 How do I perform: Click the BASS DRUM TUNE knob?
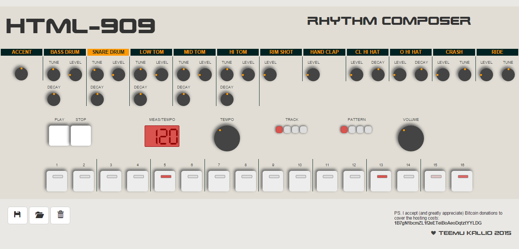coord(54,75)
